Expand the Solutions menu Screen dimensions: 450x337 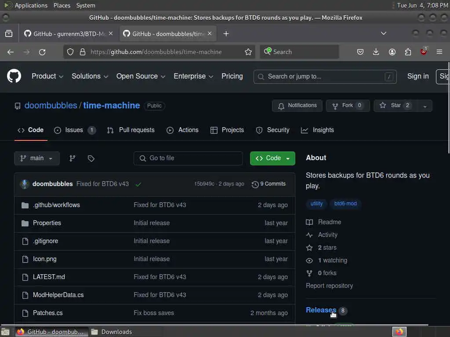pos(90,76)
